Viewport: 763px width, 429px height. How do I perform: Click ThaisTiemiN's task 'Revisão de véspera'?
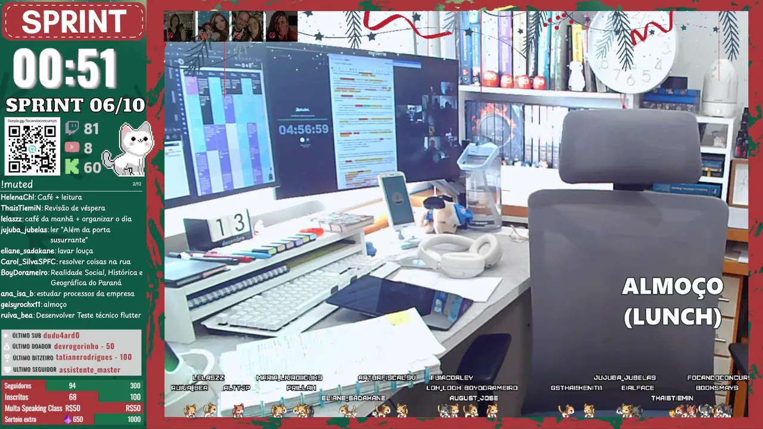[x=75, y=208]
